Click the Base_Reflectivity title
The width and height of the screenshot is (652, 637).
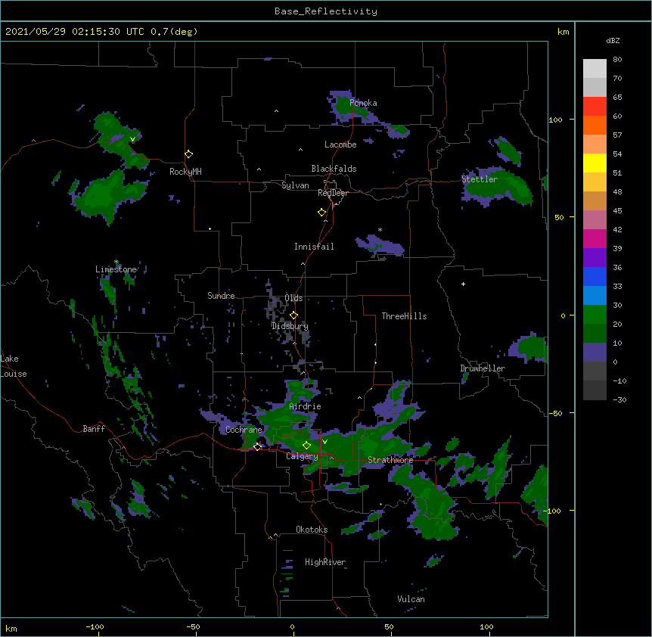(x=326, y=11)
